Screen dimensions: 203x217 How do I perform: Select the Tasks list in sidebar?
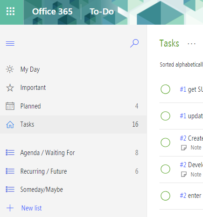[73, 124]
